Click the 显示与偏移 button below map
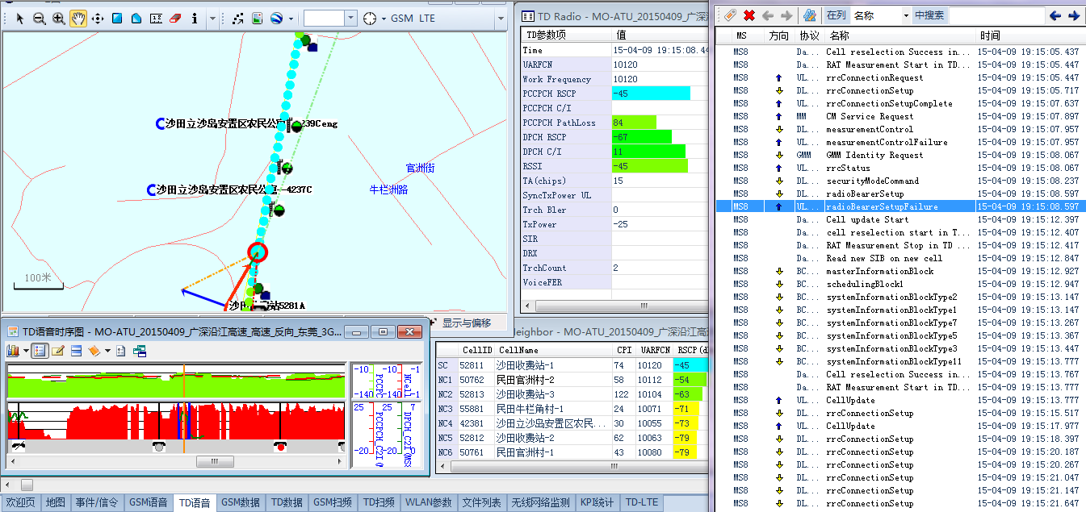 (467, 323)
